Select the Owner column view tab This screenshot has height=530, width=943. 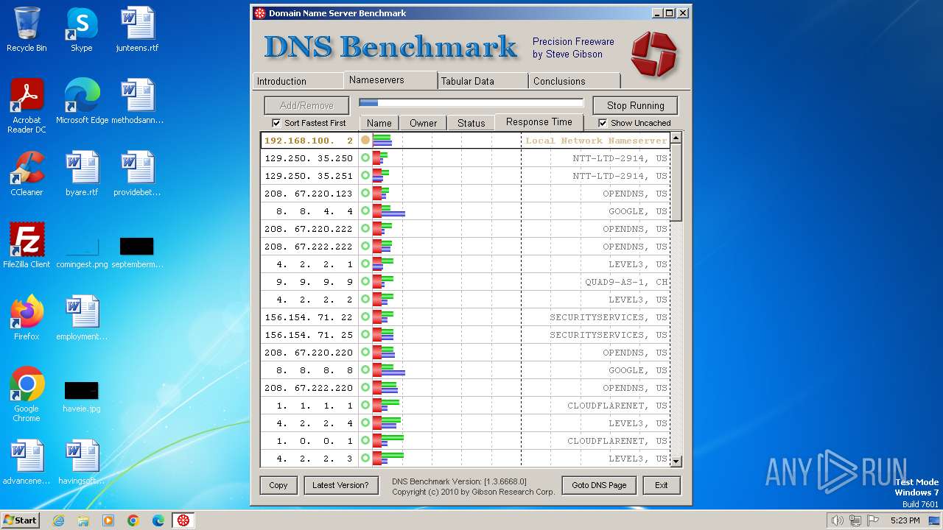pos(424,123)
